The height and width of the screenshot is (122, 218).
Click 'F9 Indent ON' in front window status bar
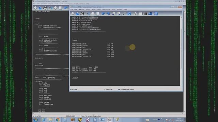coord(108,89)
